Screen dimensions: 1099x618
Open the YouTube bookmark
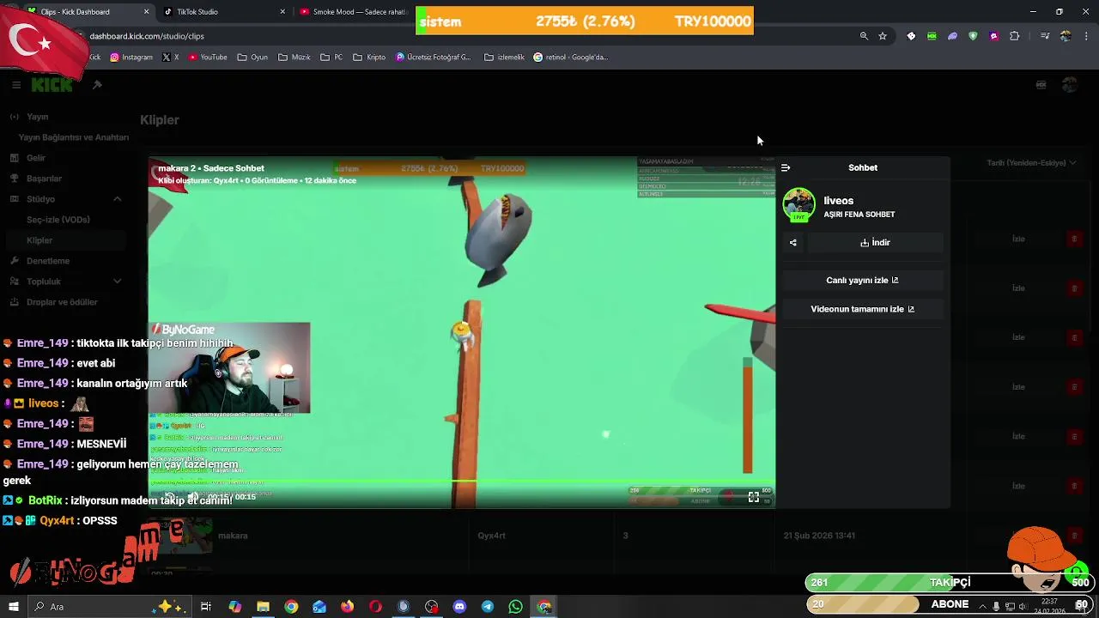click(x=208, y=58)
